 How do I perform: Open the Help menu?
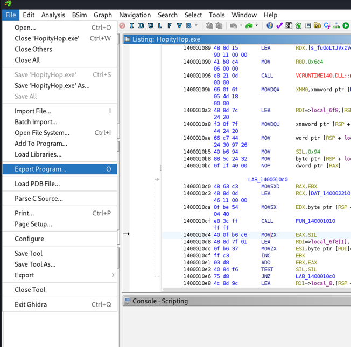[270, 15]
